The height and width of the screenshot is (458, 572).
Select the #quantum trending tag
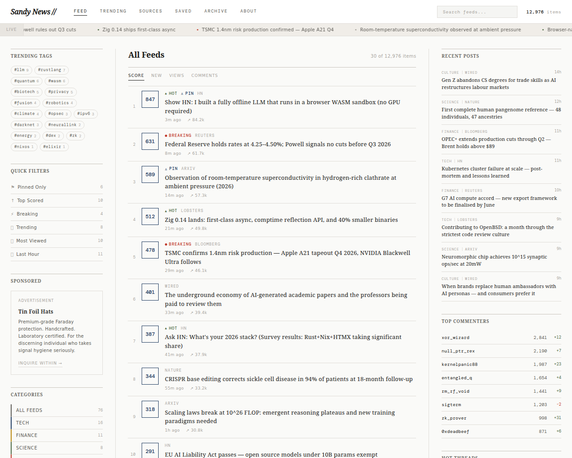tap(26, 81)
